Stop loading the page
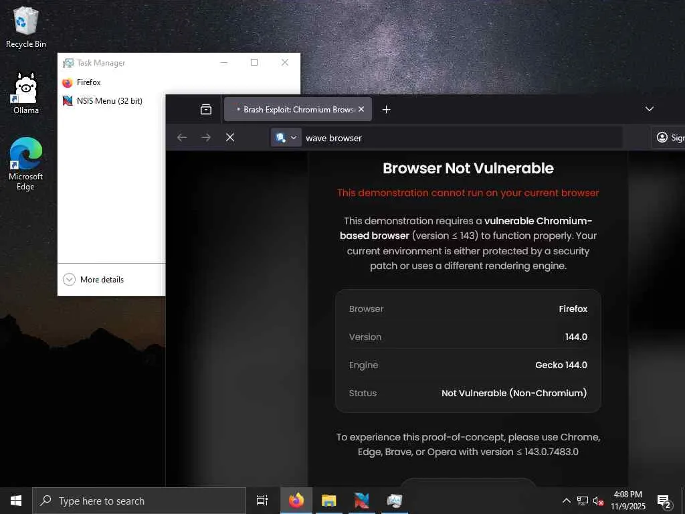The height and width of the screenshot is (514, 685). [230, 138]
